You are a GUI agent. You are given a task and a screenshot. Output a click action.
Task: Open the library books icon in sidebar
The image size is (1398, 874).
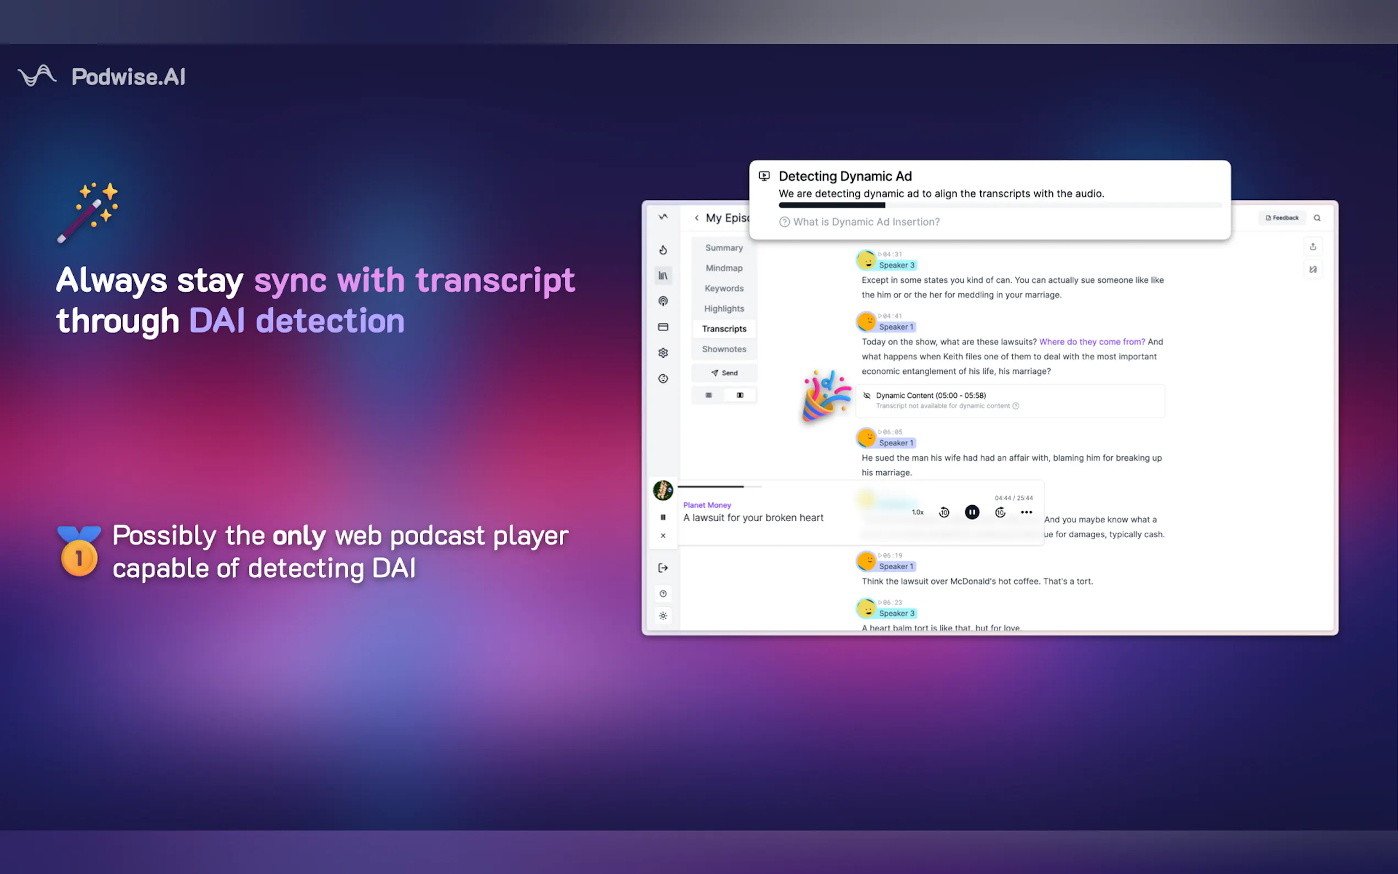point(663,276)
